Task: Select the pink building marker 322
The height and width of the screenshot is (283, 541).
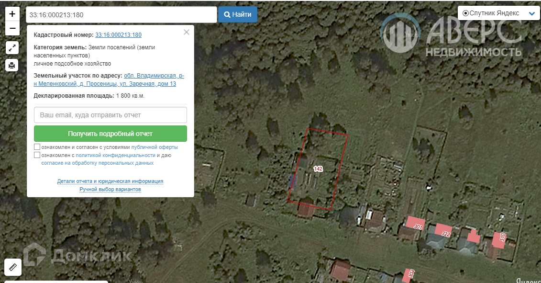Action: (443, 231)
